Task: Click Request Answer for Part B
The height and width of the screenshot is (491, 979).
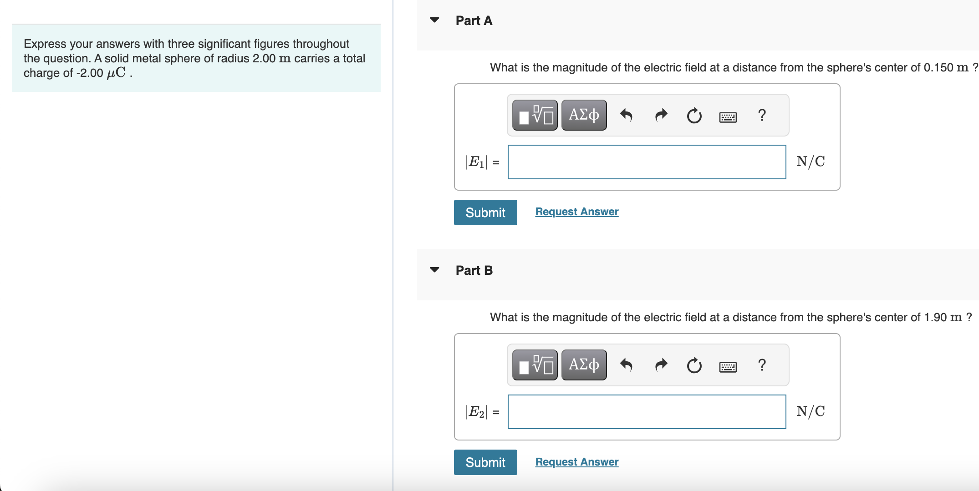Action: click(x=576, y=461)
